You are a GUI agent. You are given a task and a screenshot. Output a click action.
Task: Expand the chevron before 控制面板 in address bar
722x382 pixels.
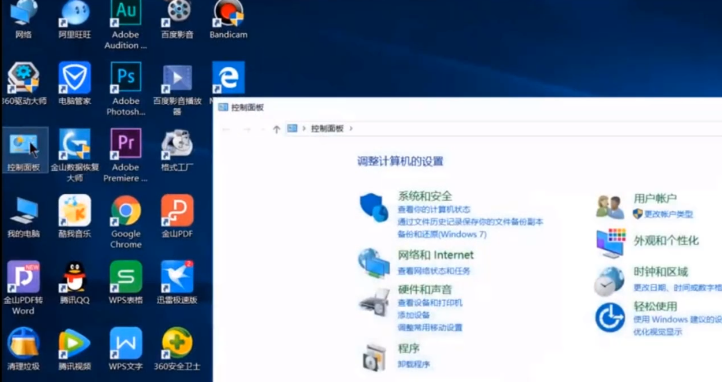coord(304,129)
